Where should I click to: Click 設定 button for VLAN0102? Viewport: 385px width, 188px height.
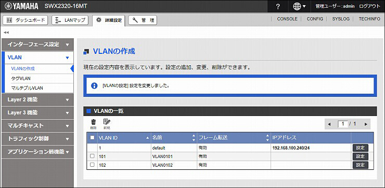point(361,165)
